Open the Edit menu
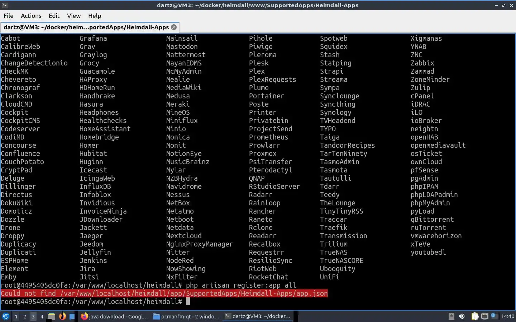 (x=54, y=16)
